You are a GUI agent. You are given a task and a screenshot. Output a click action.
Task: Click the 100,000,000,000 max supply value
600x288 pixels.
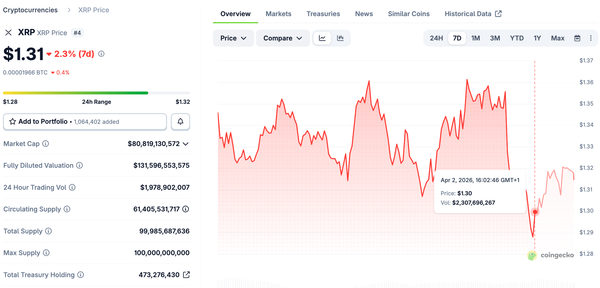click(162, 253)
